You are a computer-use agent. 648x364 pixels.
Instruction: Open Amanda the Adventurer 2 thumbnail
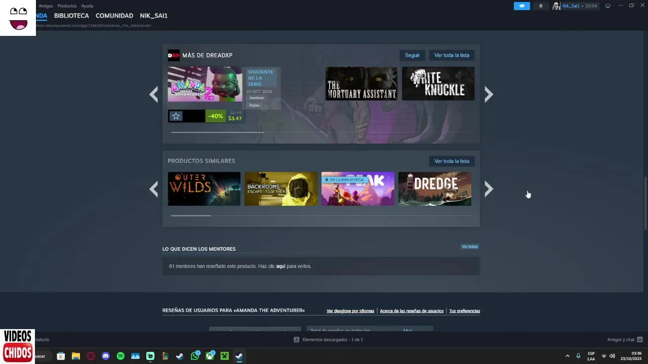point(205,84)
